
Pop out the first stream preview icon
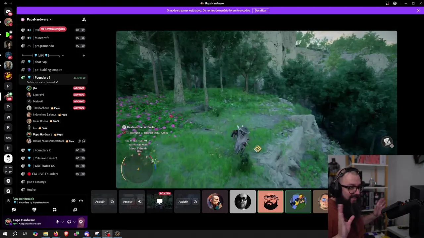[112, 202]
